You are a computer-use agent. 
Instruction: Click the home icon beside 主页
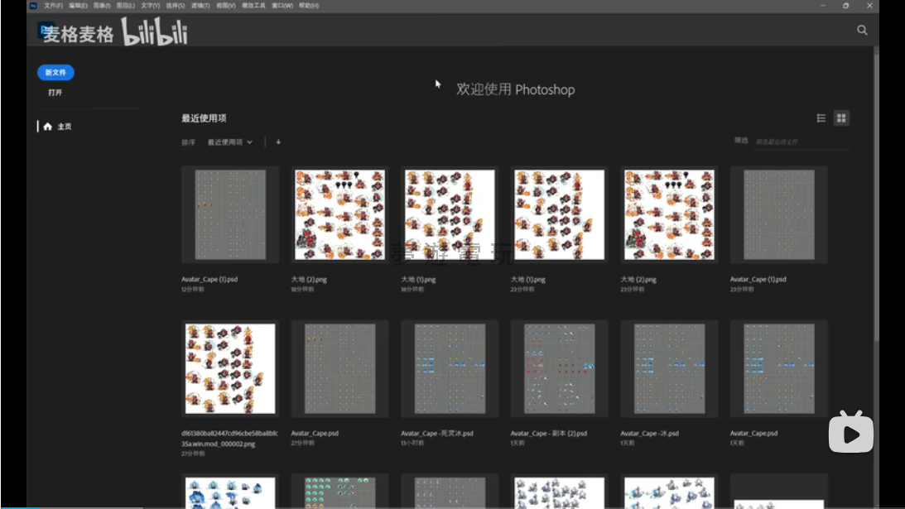click(x=47, y=127)
